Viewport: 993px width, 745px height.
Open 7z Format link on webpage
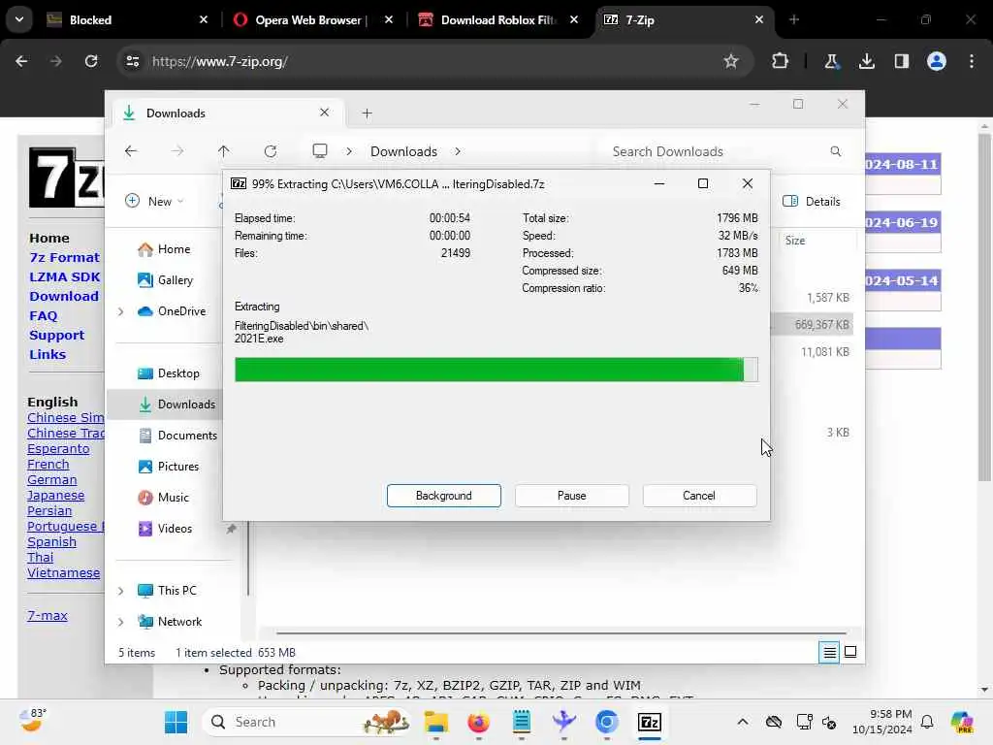point(64,257)
